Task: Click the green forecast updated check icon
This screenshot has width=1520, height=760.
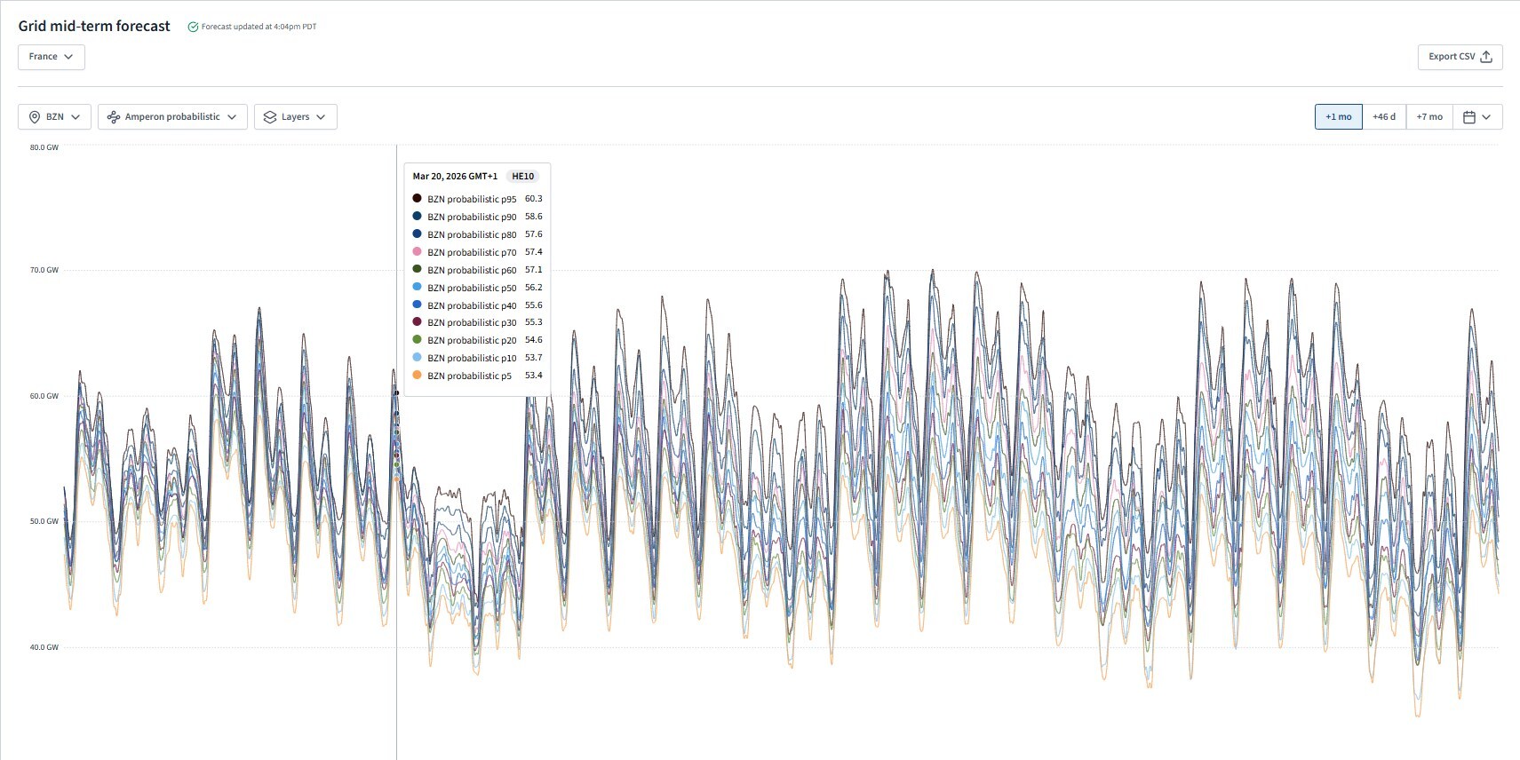Action: [193, 28]
